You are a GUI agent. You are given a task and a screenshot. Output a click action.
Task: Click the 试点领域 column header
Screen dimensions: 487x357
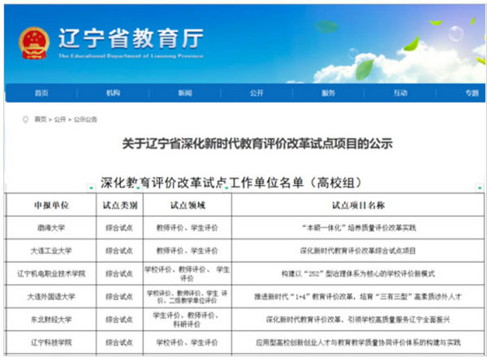point(187,205)
